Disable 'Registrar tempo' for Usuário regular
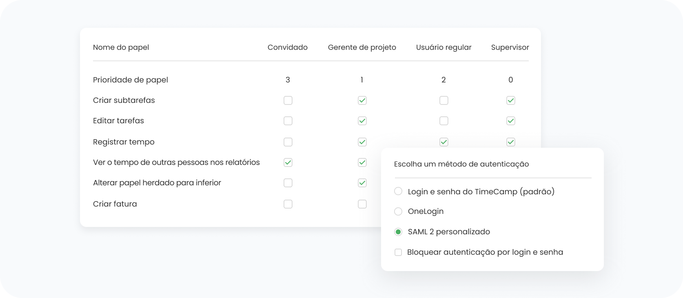This screenshot has height=298, width=683. [x=444, y=142]
